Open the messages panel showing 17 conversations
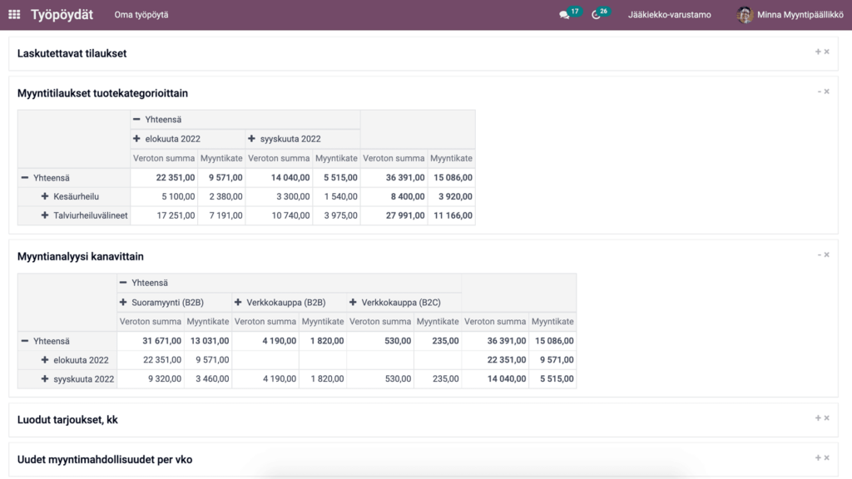The width and height of the screenshot is (852, 479). click(567, 14)
